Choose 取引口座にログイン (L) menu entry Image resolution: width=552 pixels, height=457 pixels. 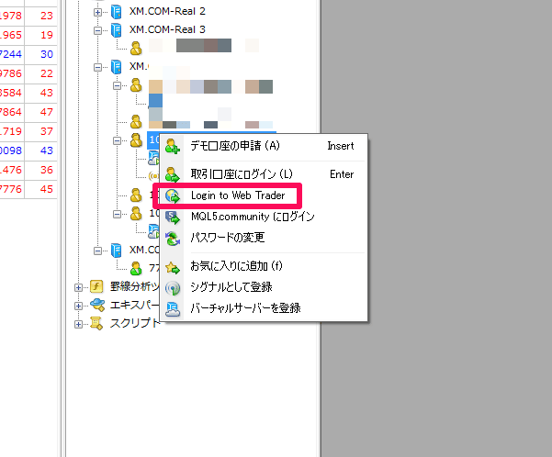pos(264,174)
